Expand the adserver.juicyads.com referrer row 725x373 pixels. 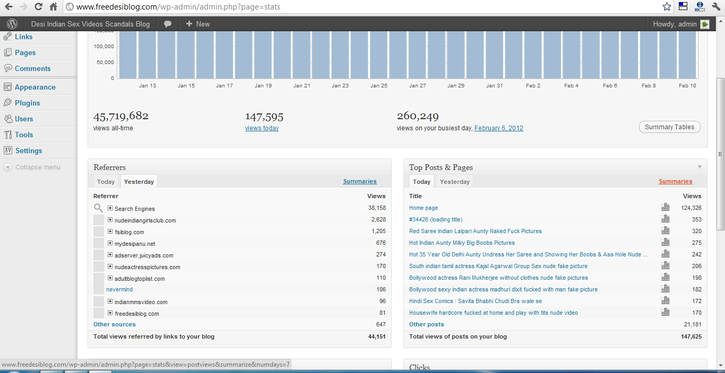tap(110, 255)
